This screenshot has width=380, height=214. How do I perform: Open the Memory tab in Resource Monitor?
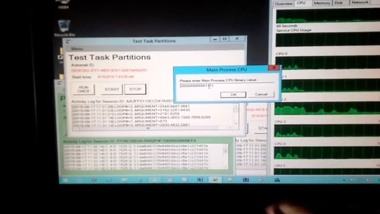(322, 3)
